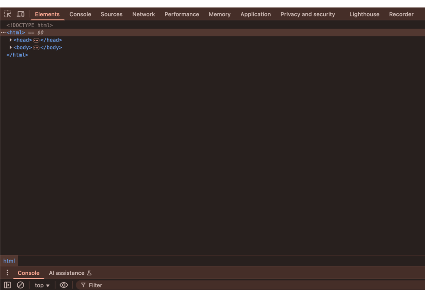Click the clear console icon

coord(20,285)
